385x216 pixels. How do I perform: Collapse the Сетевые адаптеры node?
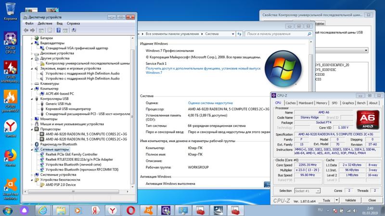point(32,149)
